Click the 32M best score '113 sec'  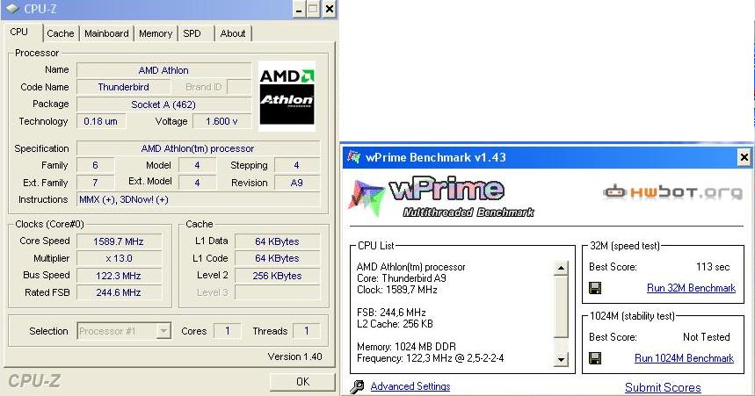(713, 267)
